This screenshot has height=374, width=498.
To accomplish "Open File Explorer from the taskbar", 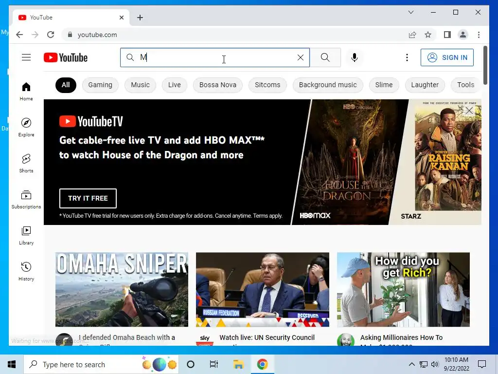I will pos(238,364).
